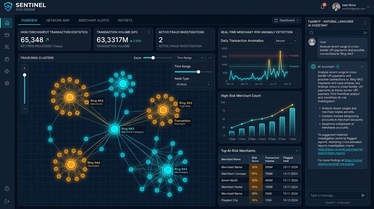This screenshot has width=374, height=209.
Task: Select the 'Aniski North' merchant row
Action: [x=260, y=180]
